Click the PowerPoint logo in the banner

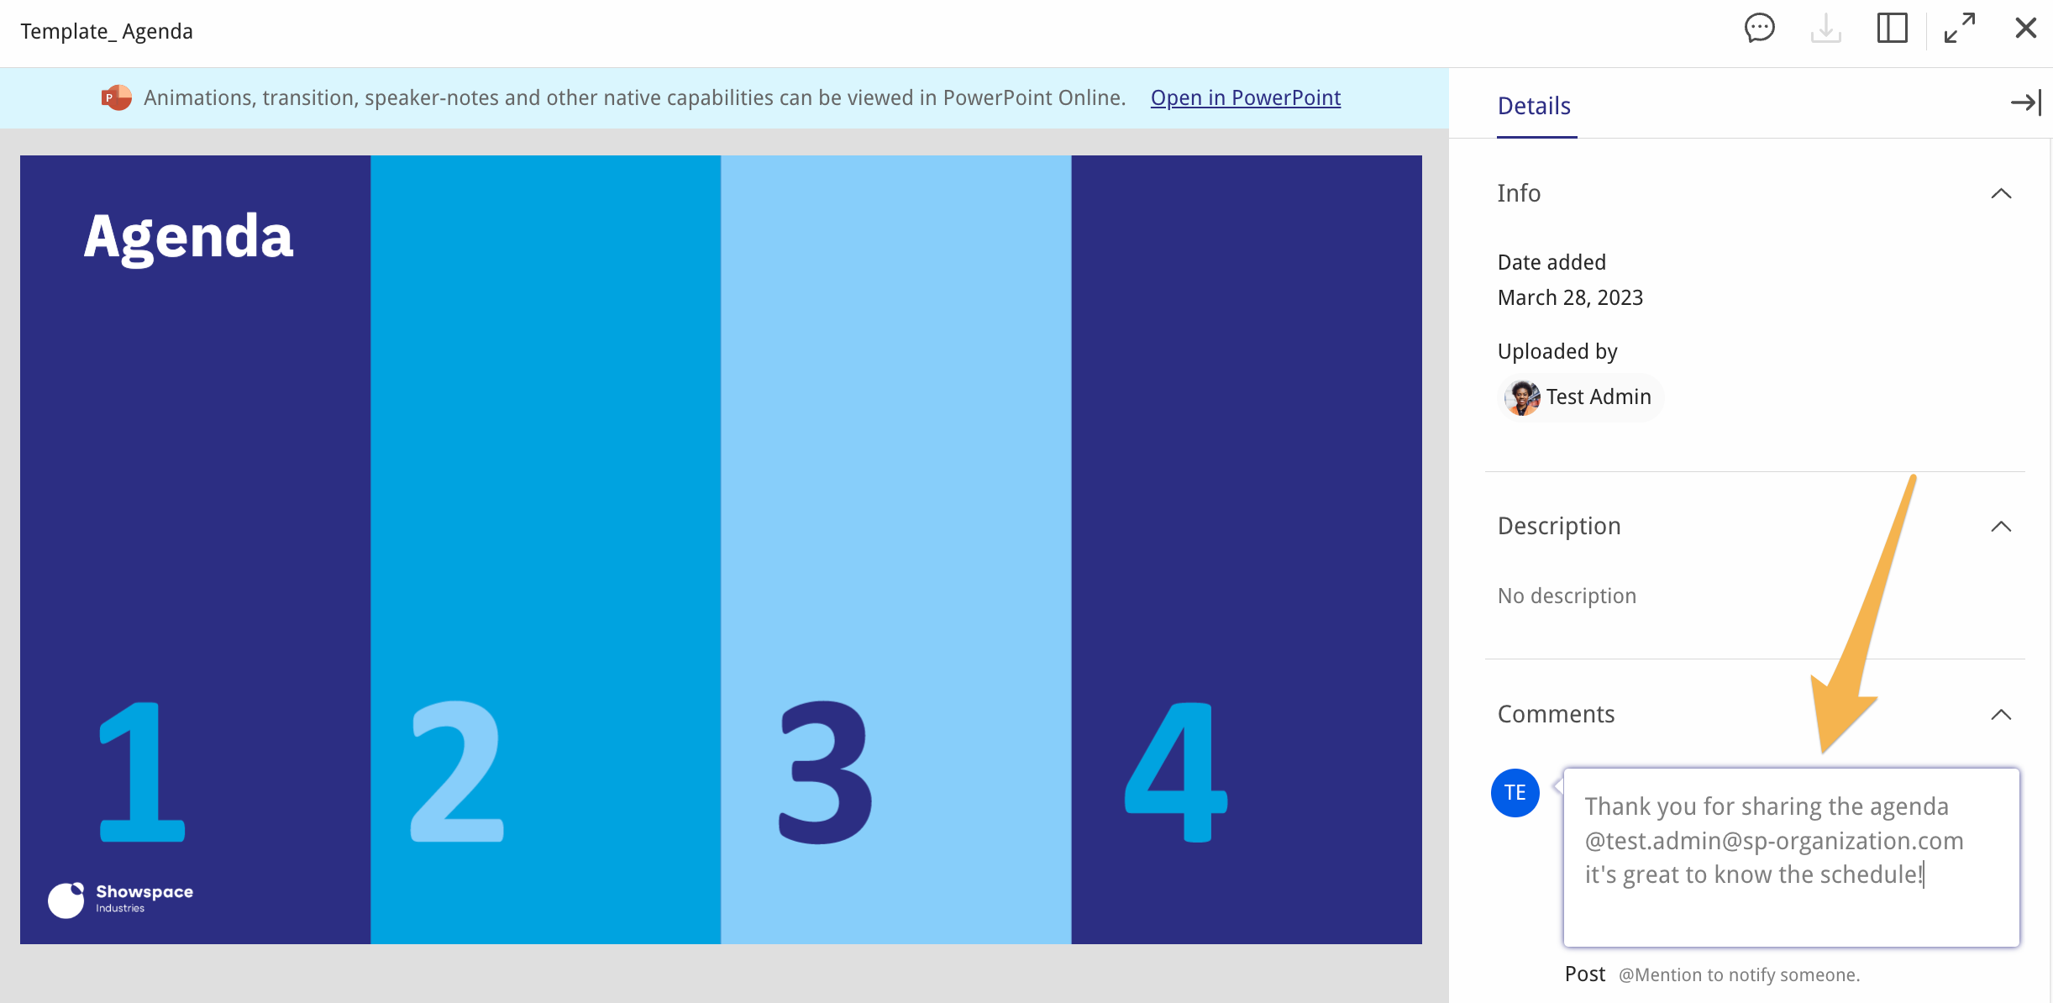click(x=116, y=97)
